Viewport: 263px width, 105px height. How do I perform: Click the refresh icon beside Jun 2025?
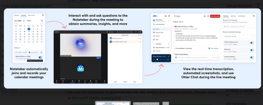click(x=24, y=21)
